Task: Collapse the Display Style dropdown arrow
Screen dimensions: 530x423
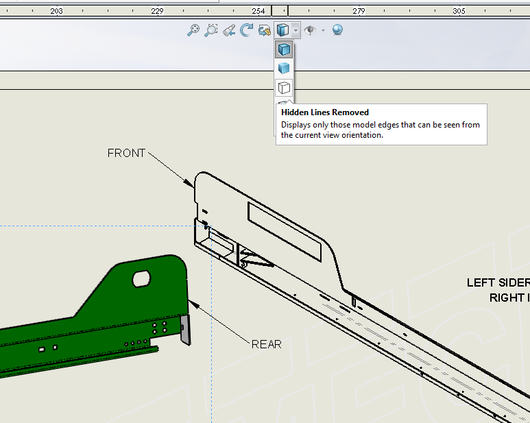Action: click(295, 30)
